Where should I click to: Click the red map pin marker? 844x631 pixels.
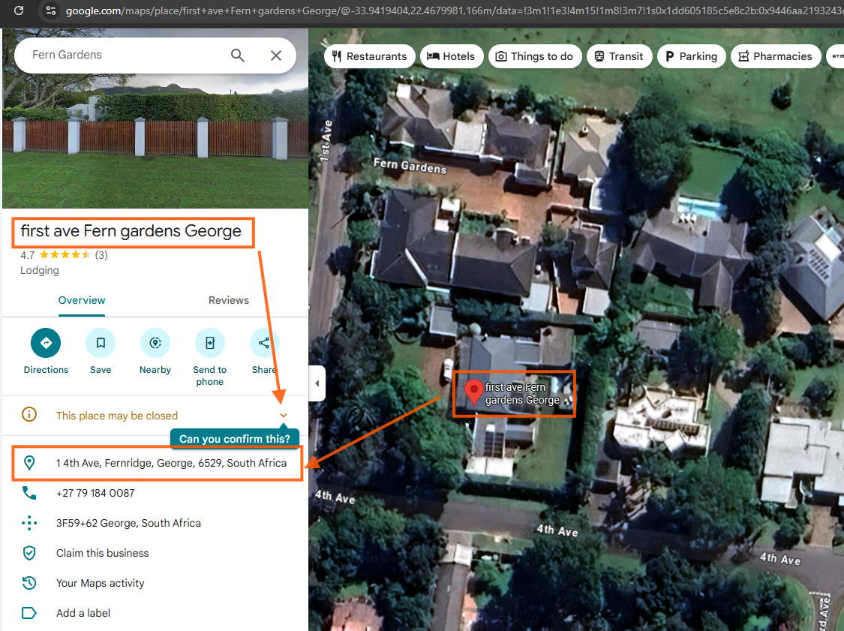pyautogui.click(x=473, y=391)
